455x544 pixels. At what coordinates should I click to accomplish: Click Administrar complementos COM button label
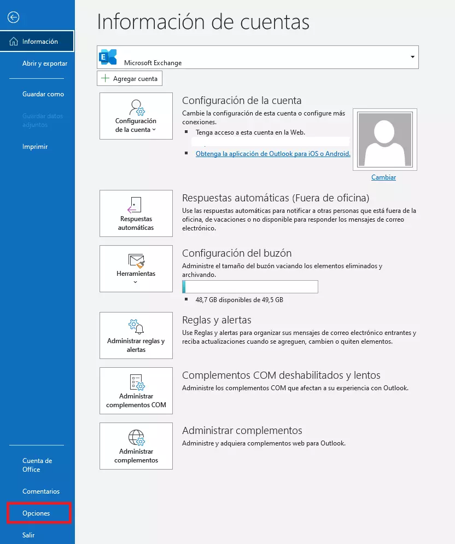click(x=136, y=401)
